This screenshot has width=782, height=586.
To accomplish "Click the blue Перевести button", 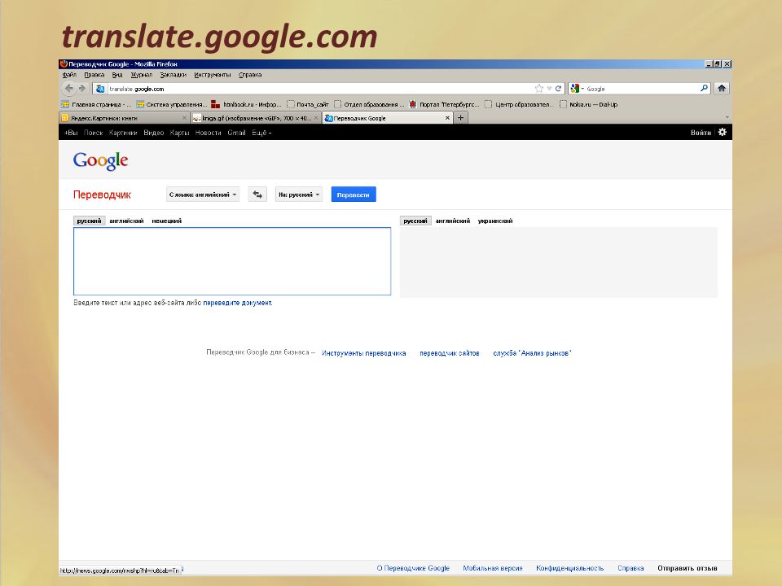I will tap(353, 195).
